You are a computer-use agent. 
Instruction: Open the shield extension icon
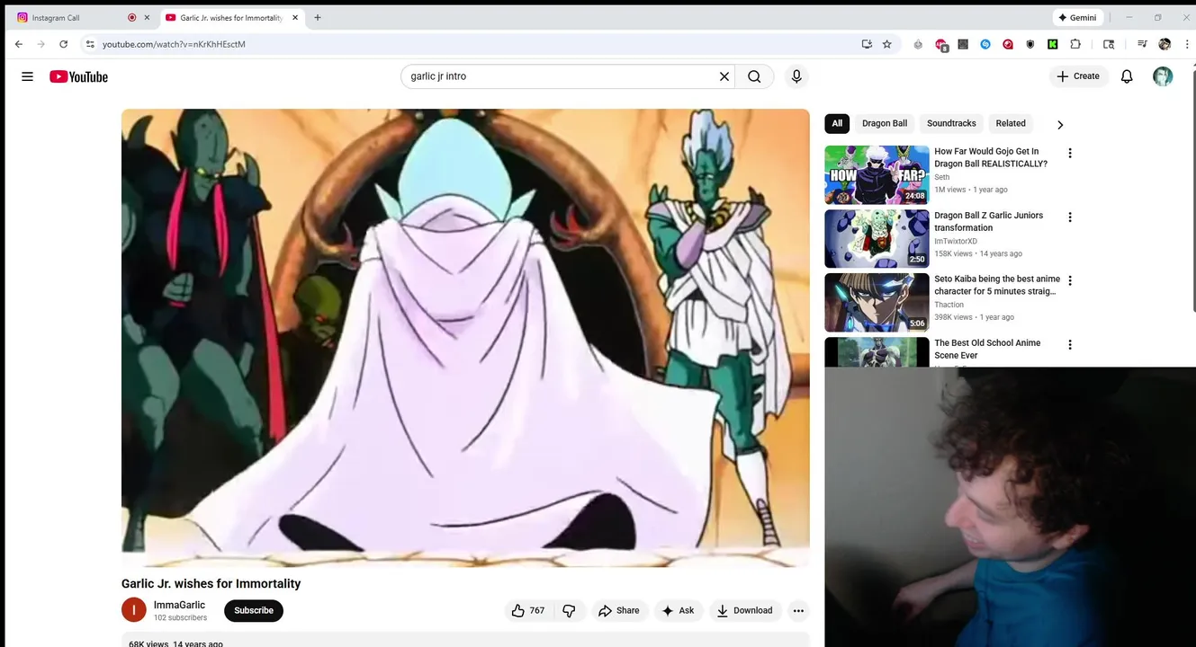pos(1030,44)
